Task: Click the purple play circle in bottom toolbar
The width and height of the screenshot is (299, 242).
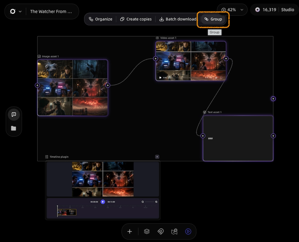Action: coord(188,232)
